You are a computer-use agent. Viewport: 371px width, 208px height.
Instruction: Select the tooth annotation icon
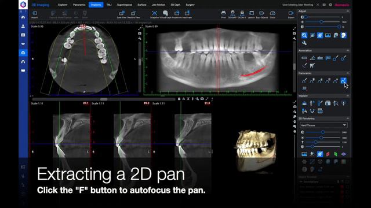tap(312, 65)
